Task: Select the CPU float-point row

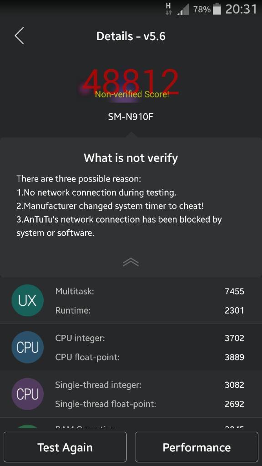Action: [150, 357]
